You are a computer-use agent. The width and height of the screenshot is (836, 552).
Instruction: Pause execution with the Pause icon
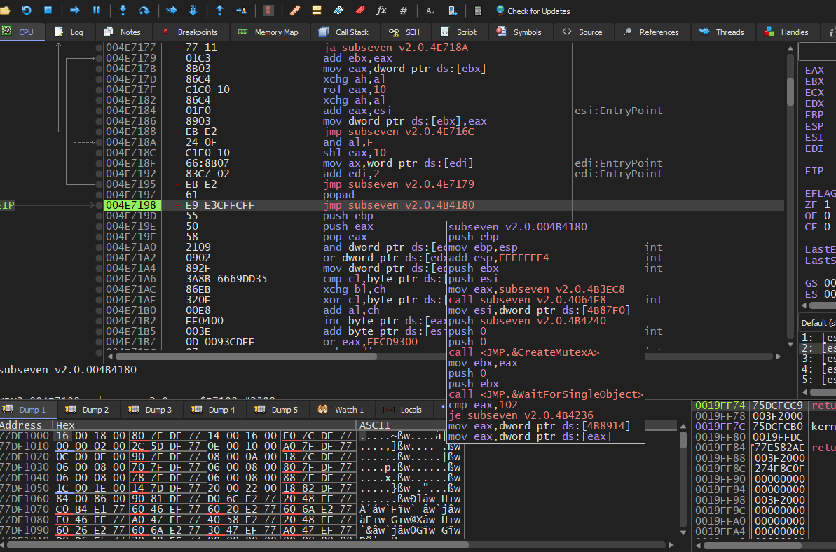coord(96,11)
